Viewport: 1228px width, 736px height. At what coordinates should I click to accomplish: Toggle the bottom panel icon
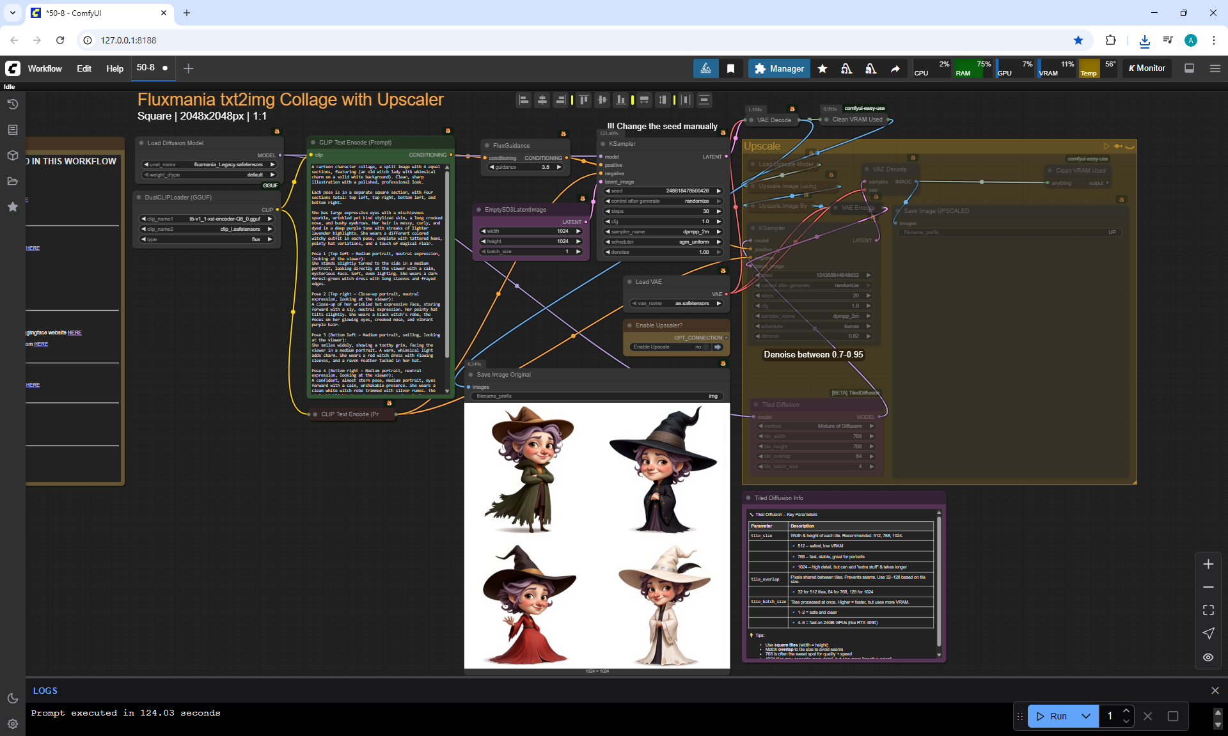pos(1189,68)
